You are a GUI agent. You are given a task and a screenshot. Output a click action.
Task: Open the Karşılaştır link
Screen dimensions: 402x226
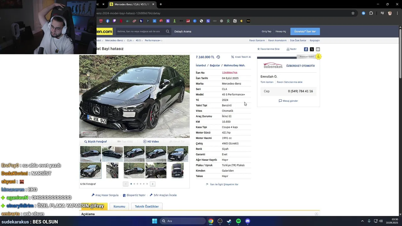(315, 40)
